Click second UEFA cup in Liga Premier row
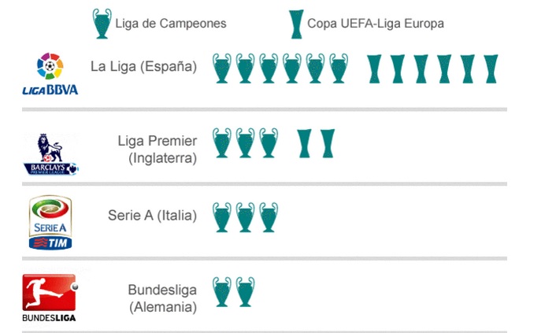 coord(328,143)
